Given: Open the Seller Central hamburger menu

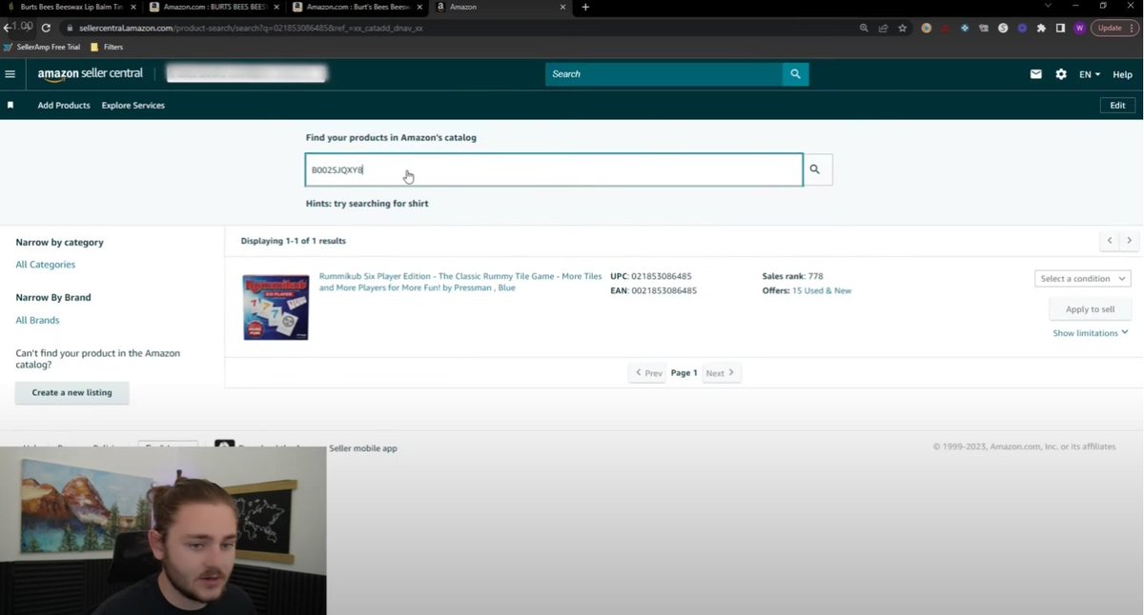Looking at the screenshot, I should 10,74.
